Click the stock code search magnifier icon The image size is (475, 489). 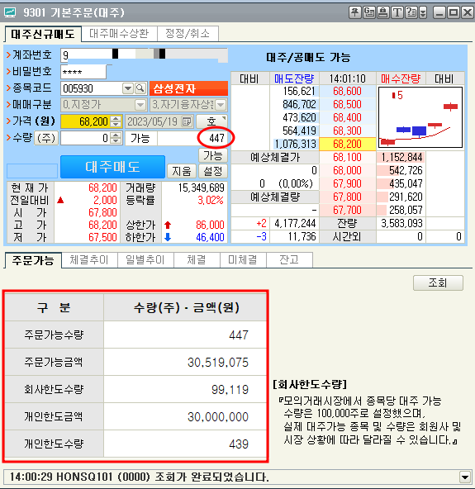[140, 88]
